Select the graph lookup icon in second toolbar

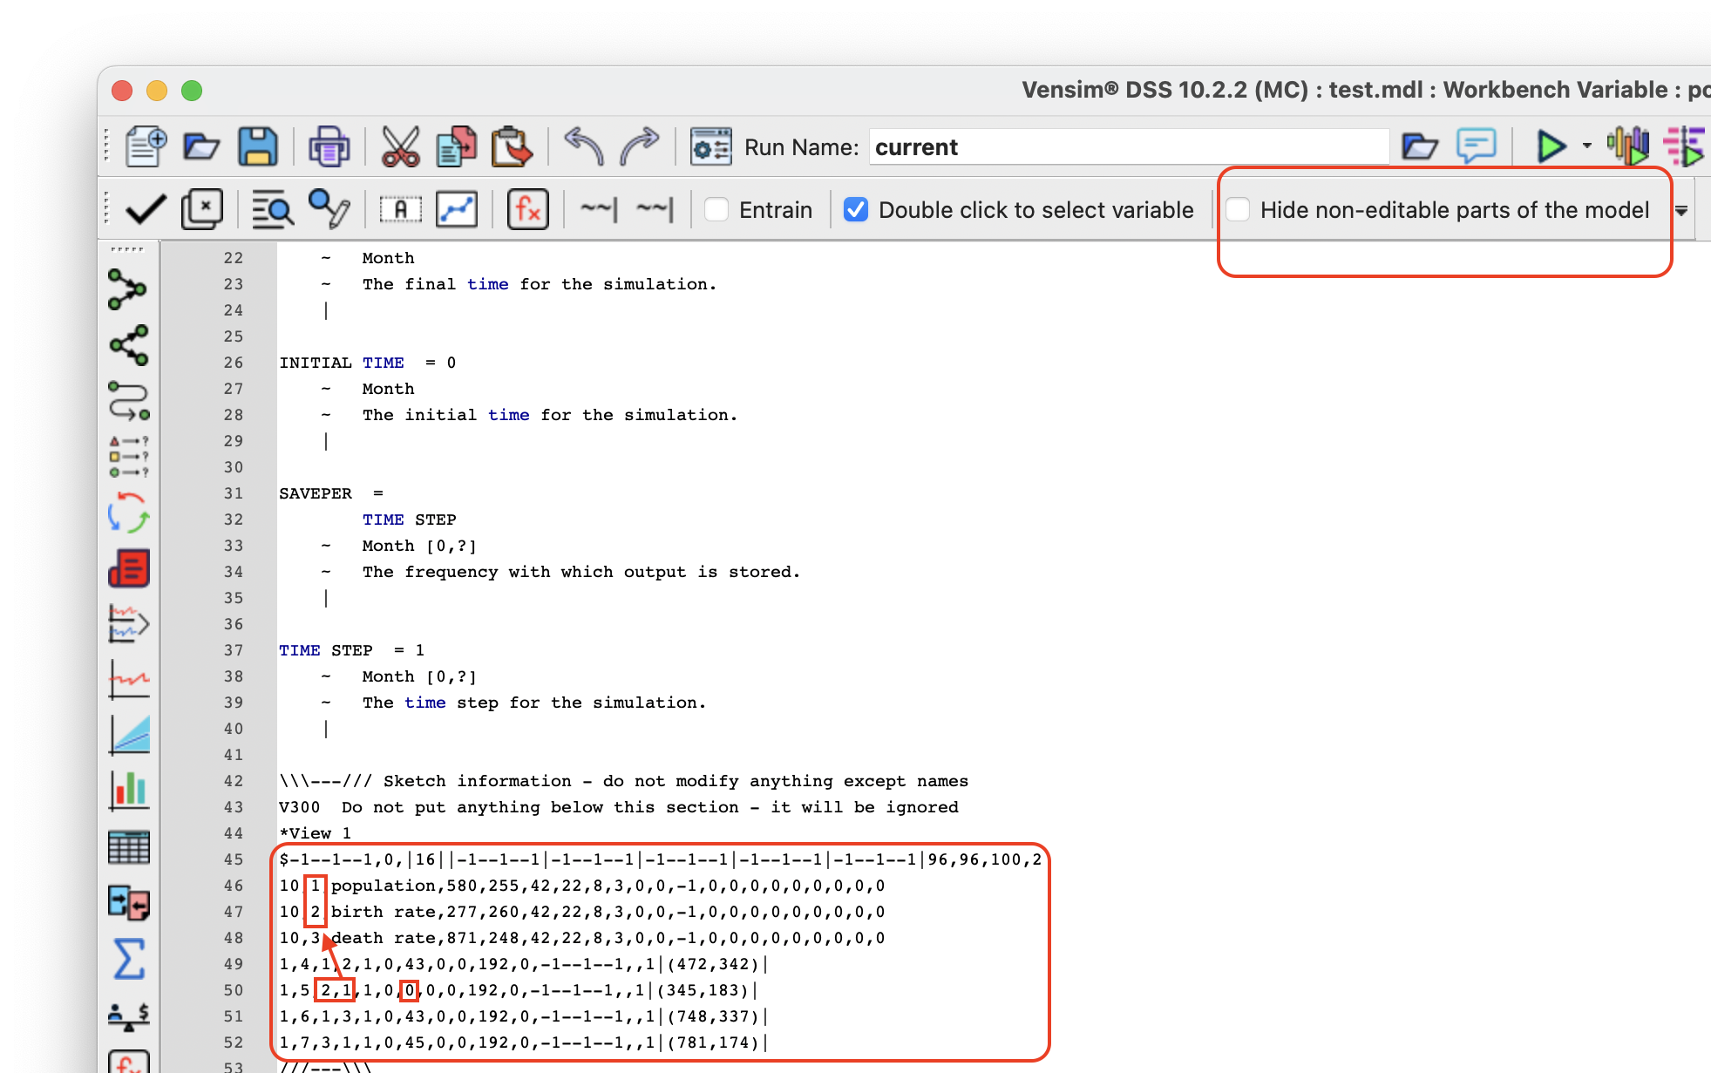(x=457, y=209)
